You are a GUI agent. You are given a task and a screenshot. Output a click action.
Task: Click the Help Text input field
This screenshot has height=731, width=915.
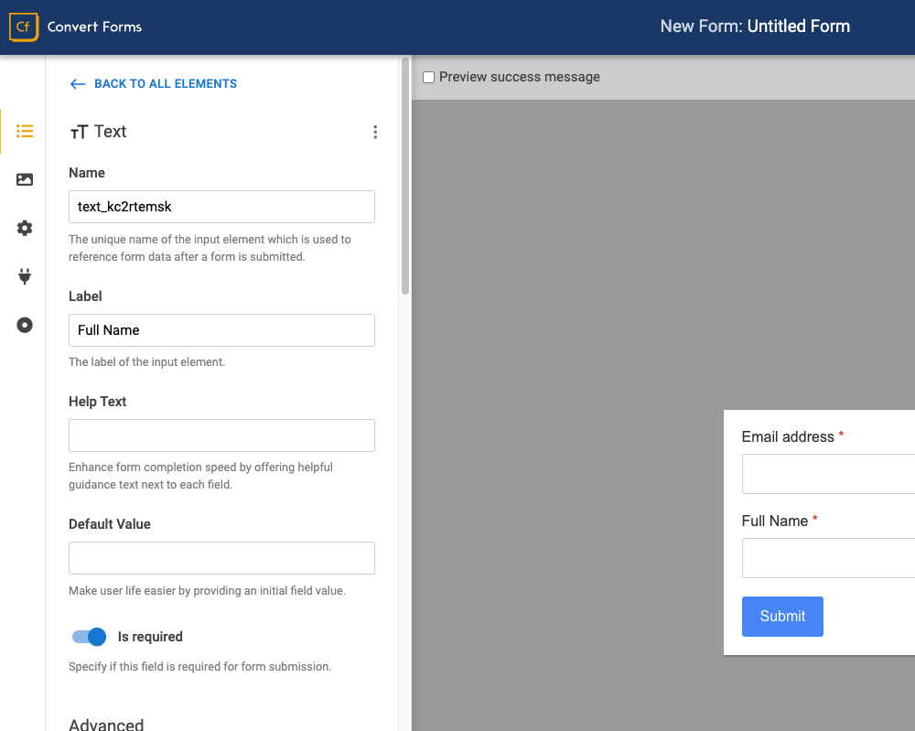(221, 435)
